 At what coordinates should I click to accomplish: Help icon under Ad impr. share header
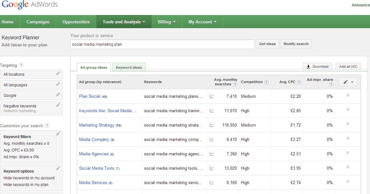point(331,85)
